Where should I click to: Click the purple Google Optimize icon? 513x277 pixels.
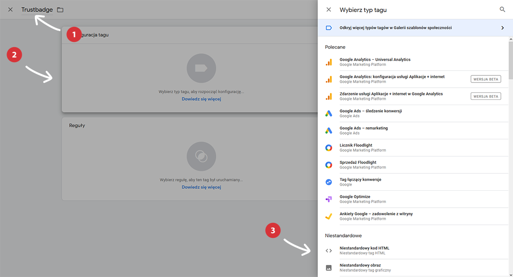point(329,199)
